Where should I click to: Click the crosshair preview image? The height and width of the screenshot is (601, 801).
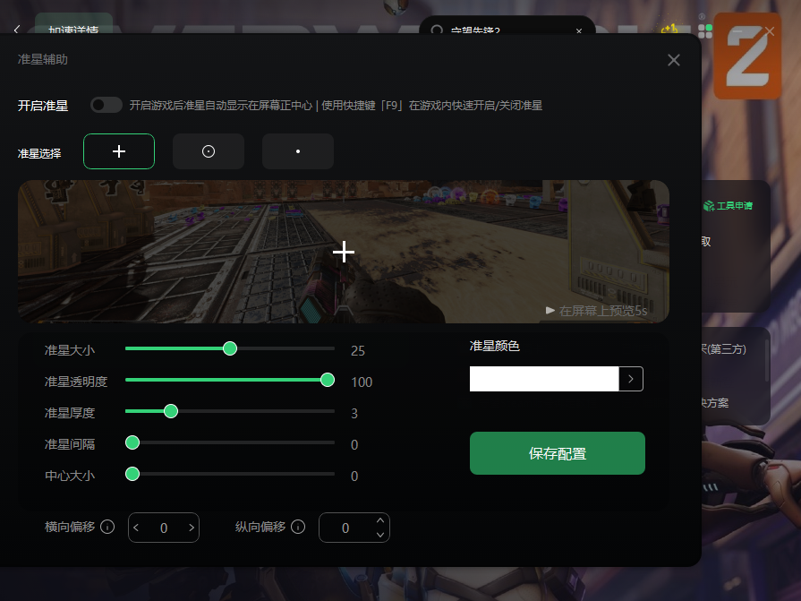344,252
